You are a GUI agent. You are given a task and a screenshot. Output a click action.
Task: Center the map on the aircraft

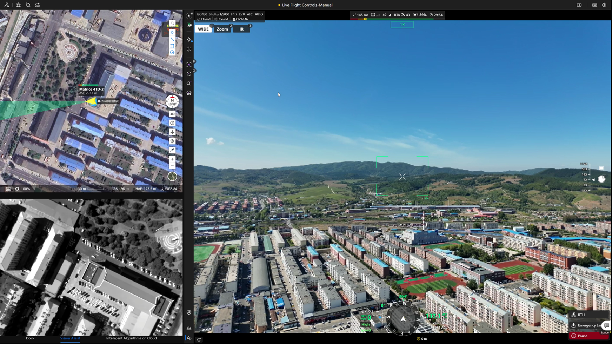point(172,132)
